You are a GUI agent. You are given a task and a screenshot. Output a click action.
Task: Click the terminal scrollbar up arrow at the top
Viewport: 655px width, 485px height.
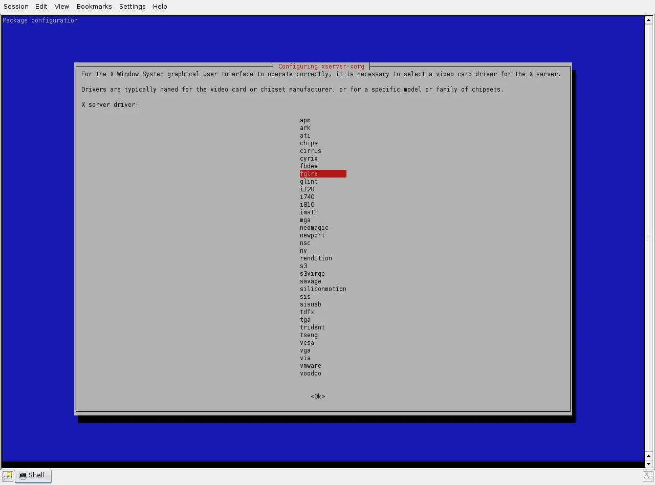click(x=649, y=20)
